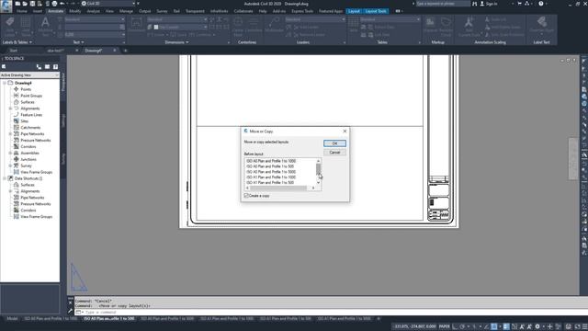
Task: Switch to the Start file tab
Action: pyautogui.click(x=14, y=51)
